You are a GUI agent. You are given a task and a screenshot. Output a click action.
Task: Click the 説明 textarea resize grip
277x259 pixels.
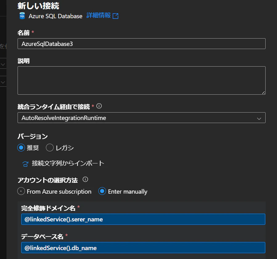[x=263, y=92]
